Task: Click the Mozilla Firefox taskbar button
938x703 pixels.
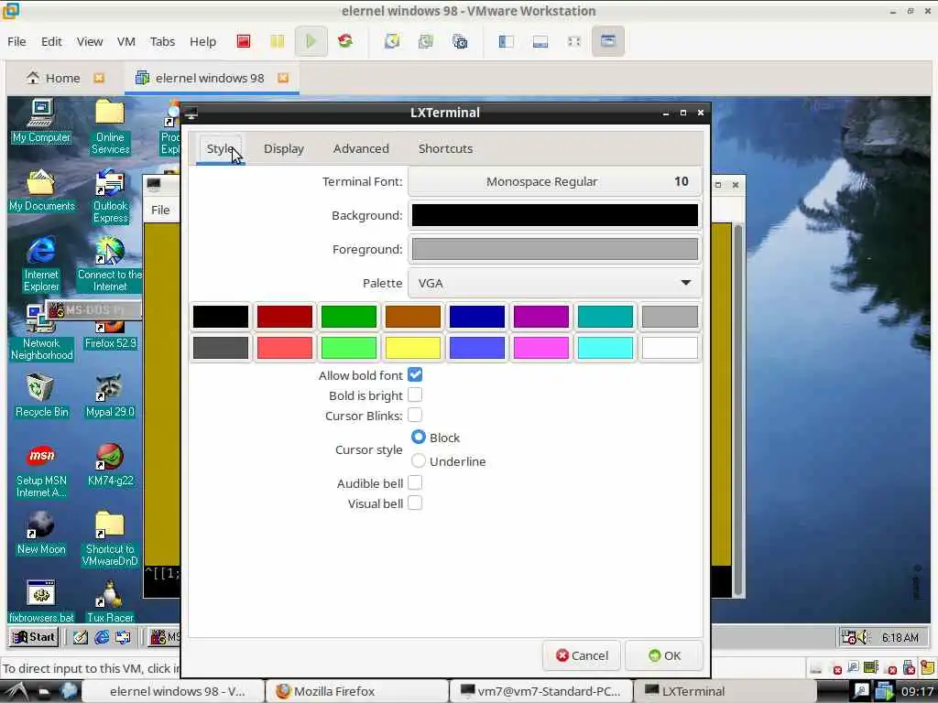Action: coord(355,691)
